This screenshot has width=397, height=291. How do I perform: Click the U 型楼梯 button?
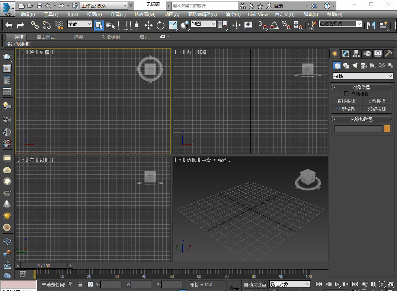pyautogui.click(x=346, y=109)
